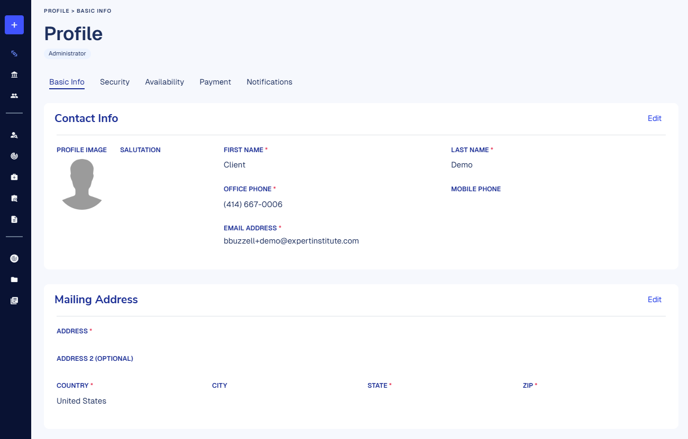This screenshot has width=688, height=439.
Task: Open the people group icon in sidebar
Action: [14, 96]
